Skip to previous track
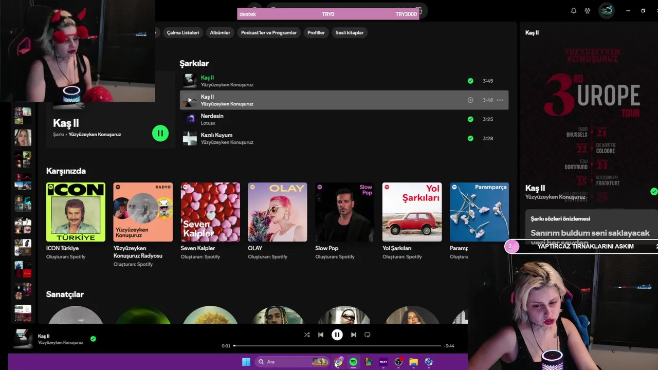658x370 pixels. click(x=321, y=335)
